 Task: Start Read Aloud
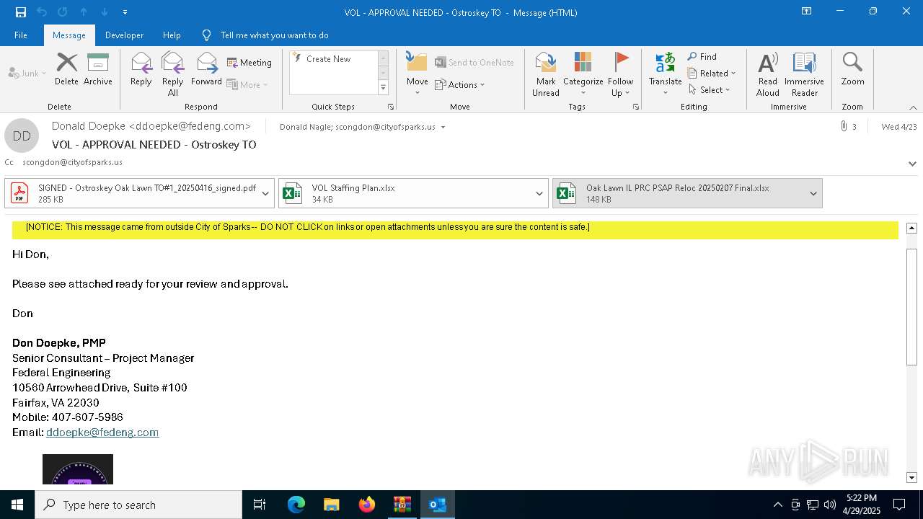[x=767, y=74]
